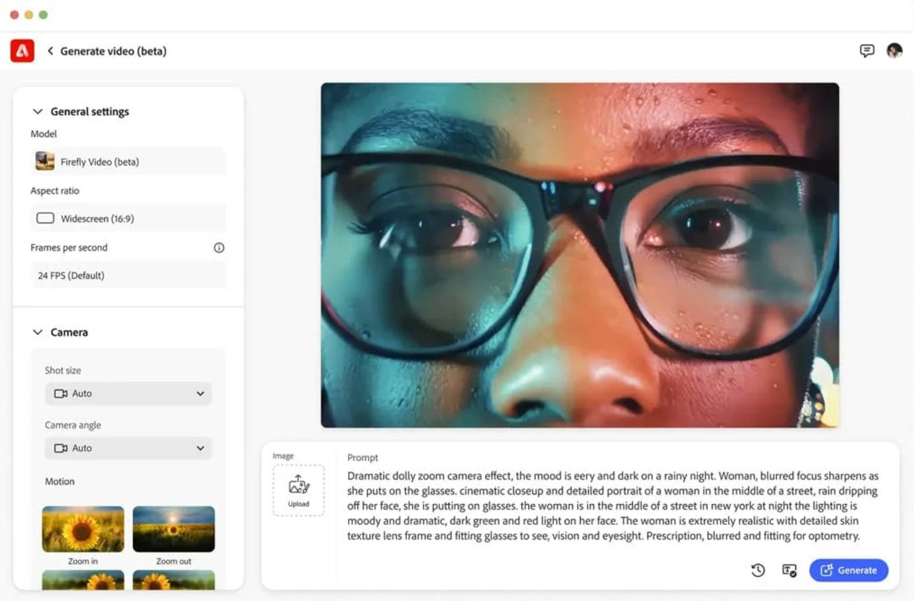Open the Widescreen (16:9) aspect ratio selector
Viewport: 914px width, 601px height.
click(x=128, y=218)
